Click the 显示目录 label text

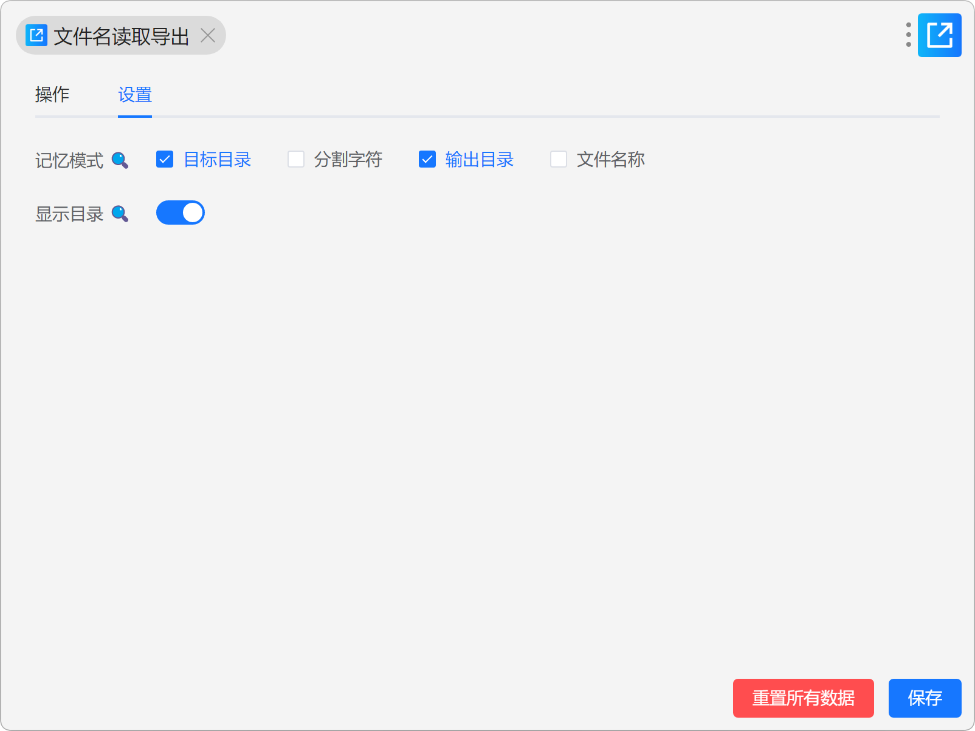pyautogui.click(x=69, y=214)
